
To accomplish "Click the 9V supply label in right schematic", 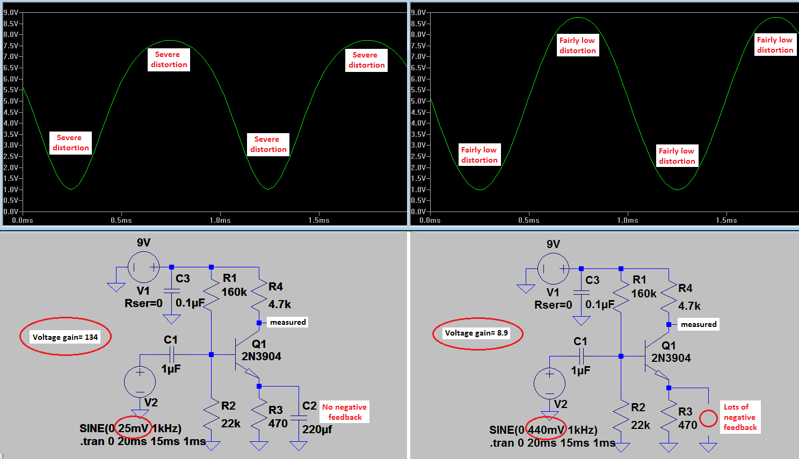I will [553, 244].
